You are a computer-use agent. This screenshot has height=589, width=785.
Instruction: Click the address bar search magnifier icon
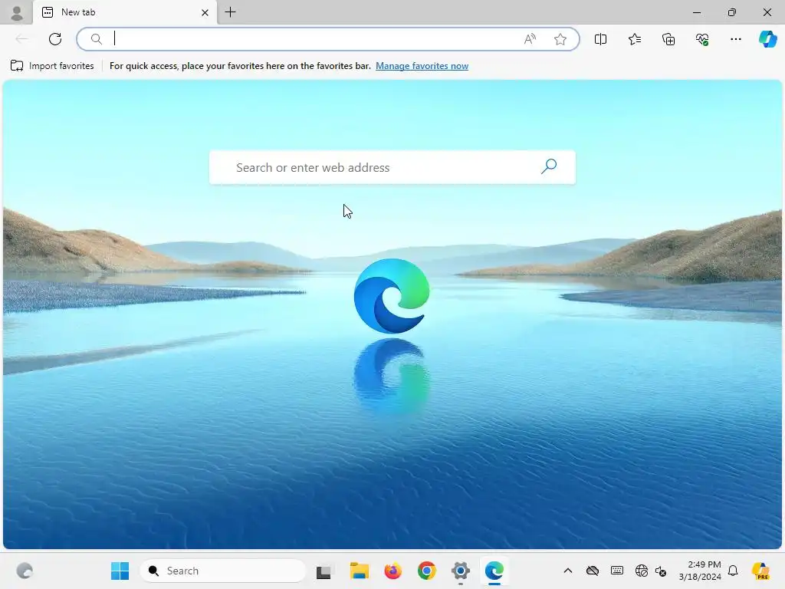coord(96,39)
